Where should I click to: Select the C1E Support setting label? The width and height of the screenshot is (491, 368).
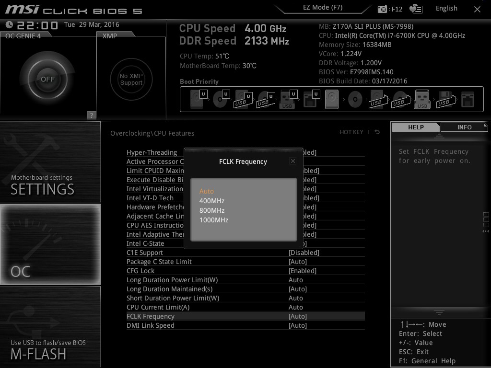pyautogui.click(x=145, y=253)
